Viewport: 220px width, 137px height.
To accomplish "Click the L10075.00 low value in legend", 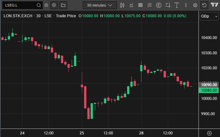I will point(131,16).
